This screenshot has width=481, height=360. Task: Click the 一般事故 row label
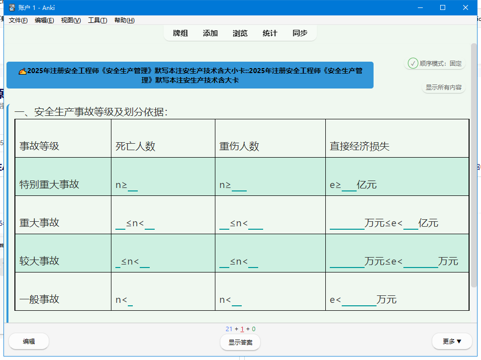click(39, 299)
